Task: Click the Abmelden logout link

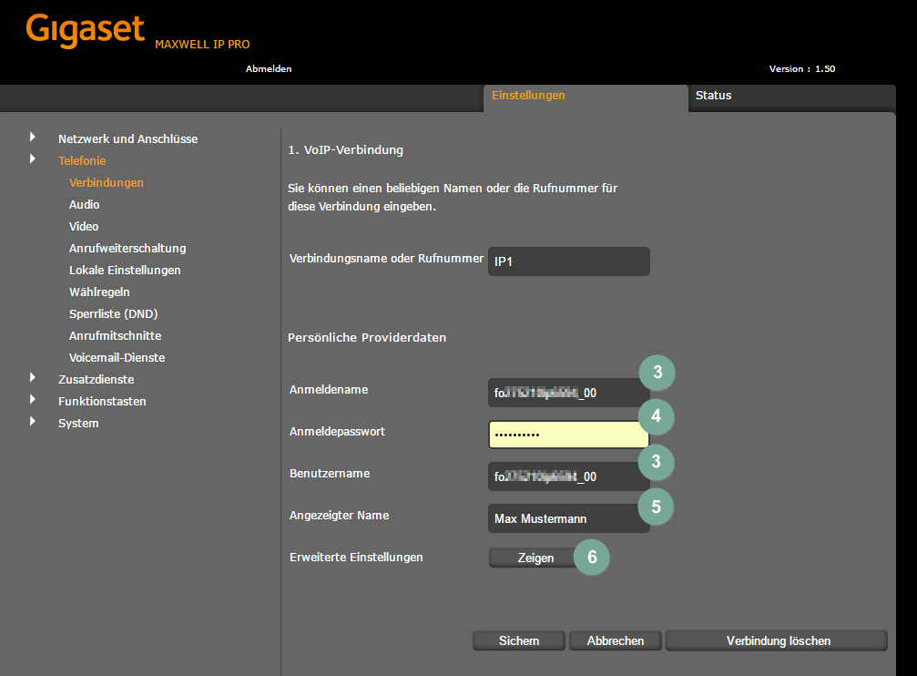Action: tap(269, 69)
